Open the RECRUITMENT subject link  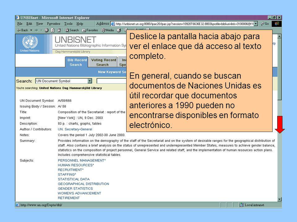pyautogui.click(x=71, y=170)
